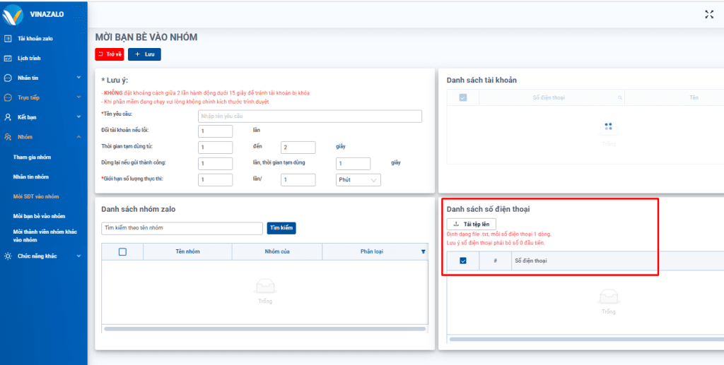Click the Chức năng khác sidebar icon
724x365 pixels.
point(8,256)
